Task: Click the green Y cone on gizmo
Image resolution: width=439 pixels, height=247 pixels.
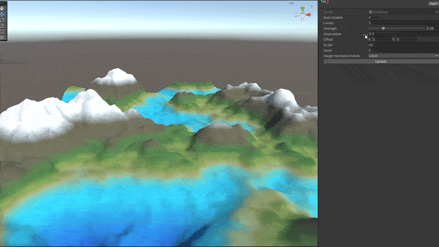Action: [302, 9]
